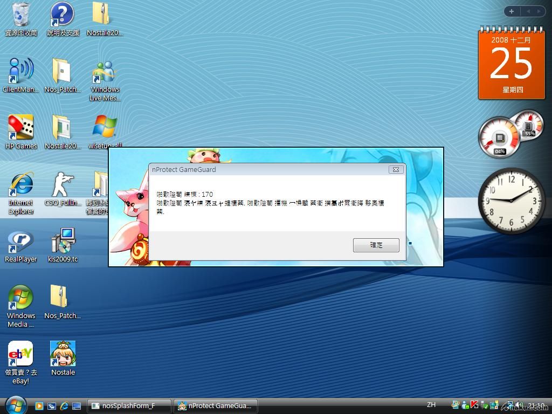Viewport: 552px width, 414px height.
Task: Open the Windows Media desktop shortcut
Action: 21,306
